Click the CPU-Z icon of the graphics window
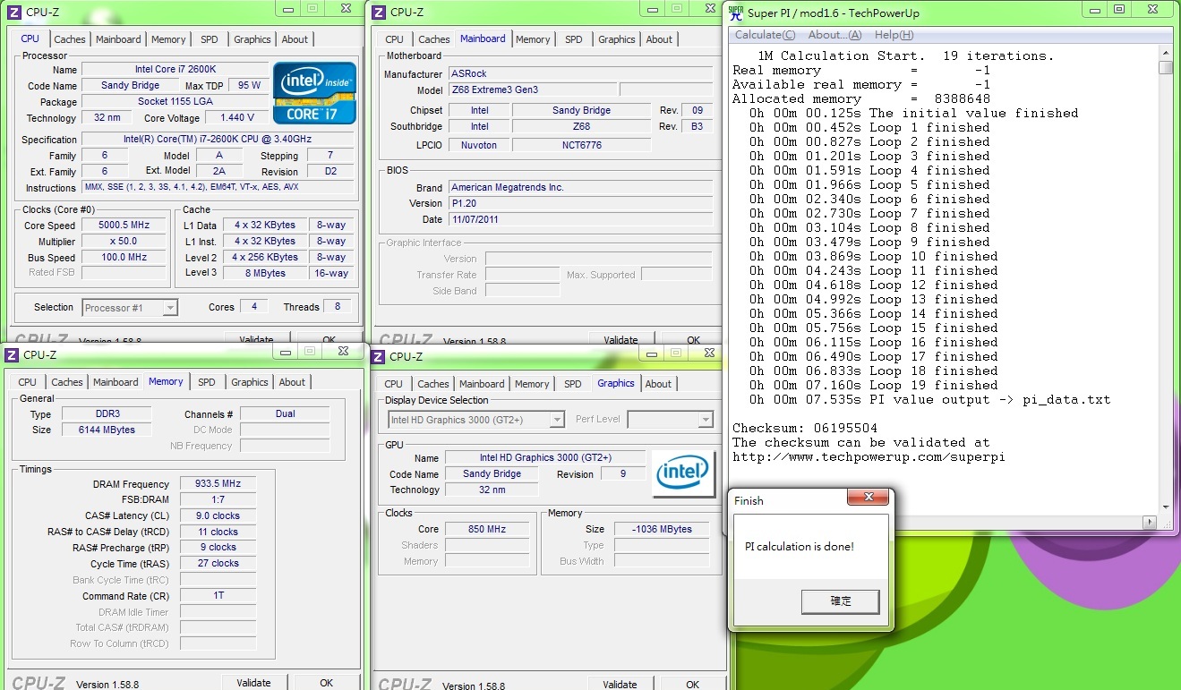The height and width of the screenshot is (690, 1181). [x=378, y=356]
